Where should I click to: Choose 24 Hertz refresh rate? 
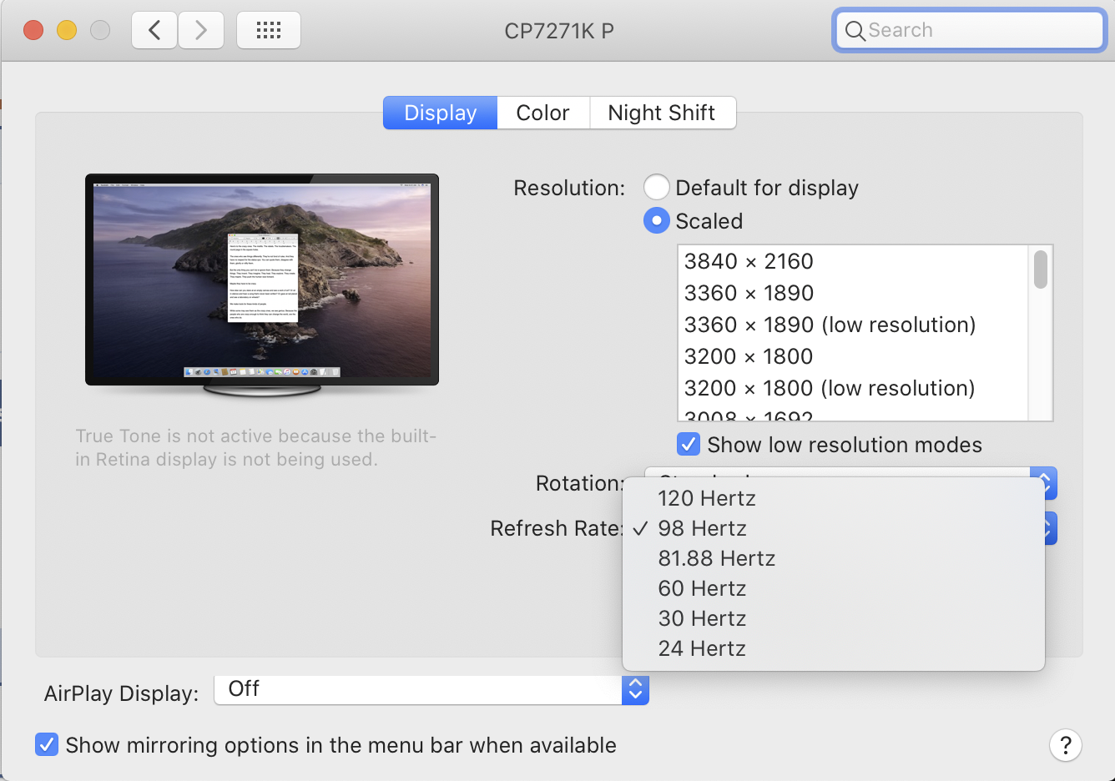click(834, 648)
